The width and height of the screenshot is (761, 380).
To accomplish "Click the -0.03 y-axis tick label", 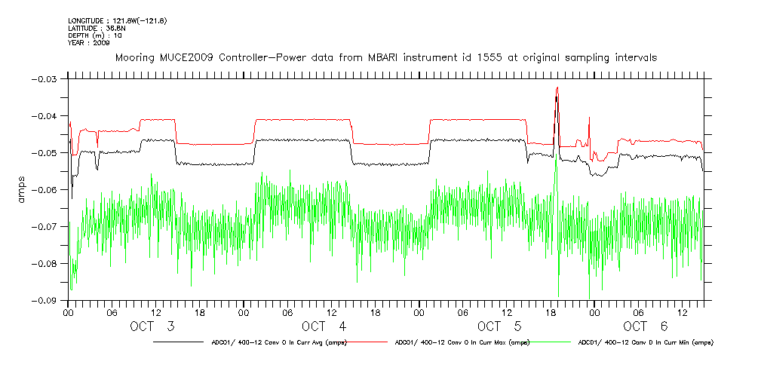I will click(x=50, y=79).
